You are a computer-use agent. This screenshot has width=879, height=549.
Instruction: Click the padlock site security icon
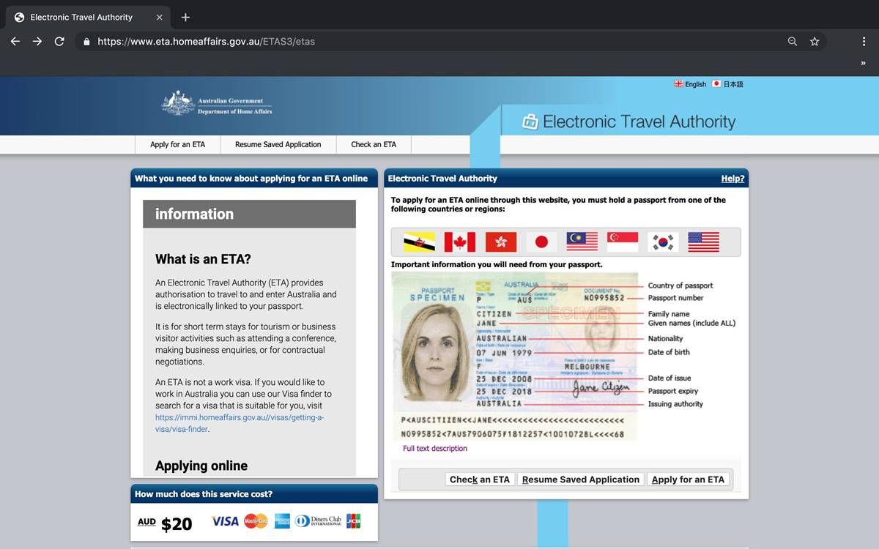(x=86, y=42)
